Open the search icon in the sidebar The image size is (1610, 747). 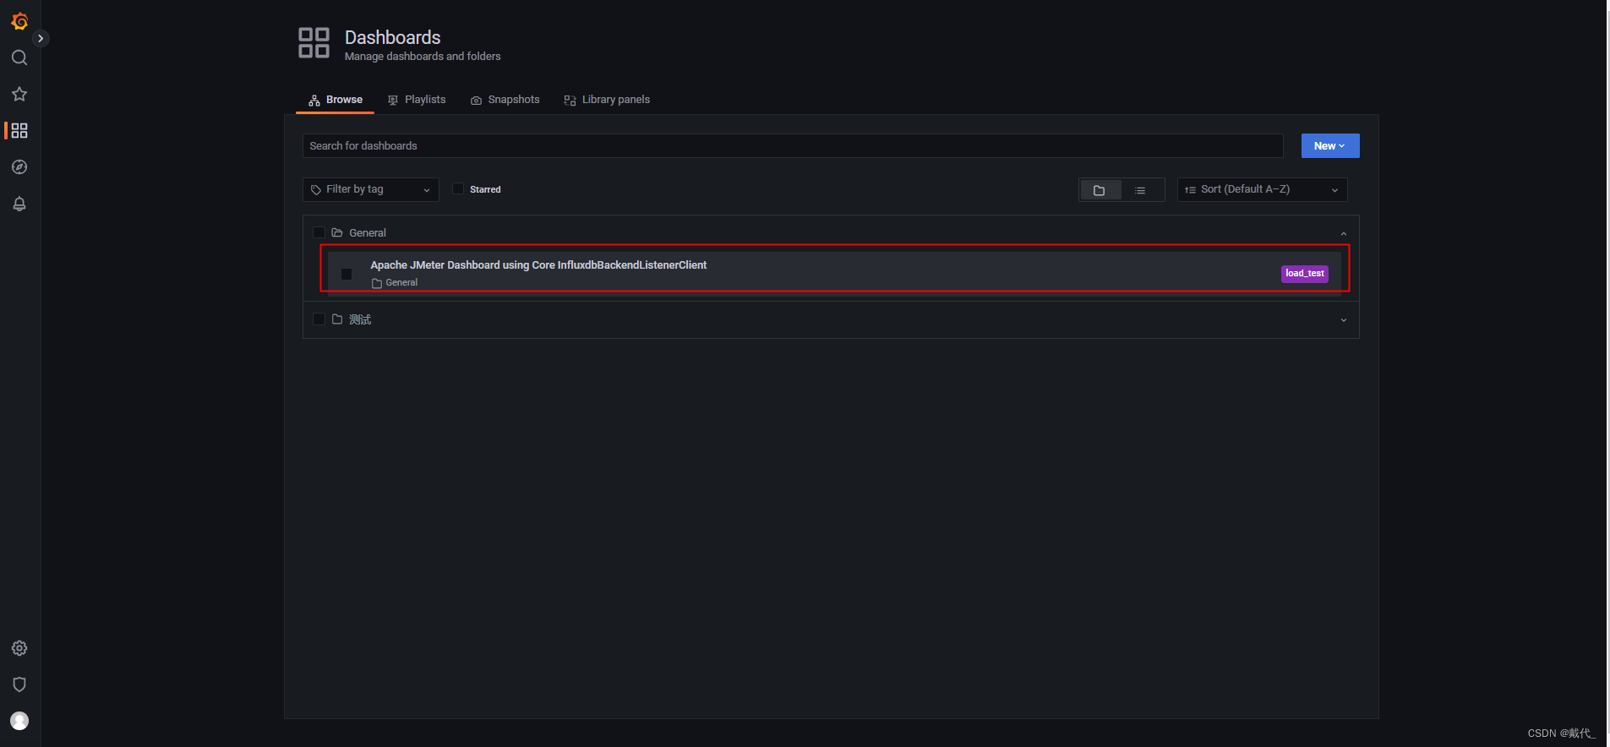coord(19,57)
